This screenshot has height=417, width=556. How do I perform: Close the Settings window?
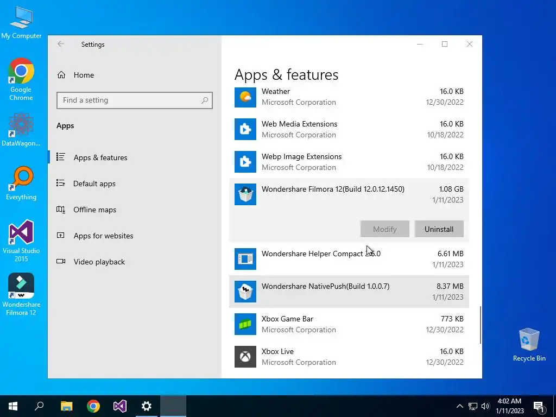(x=470, y=44)
